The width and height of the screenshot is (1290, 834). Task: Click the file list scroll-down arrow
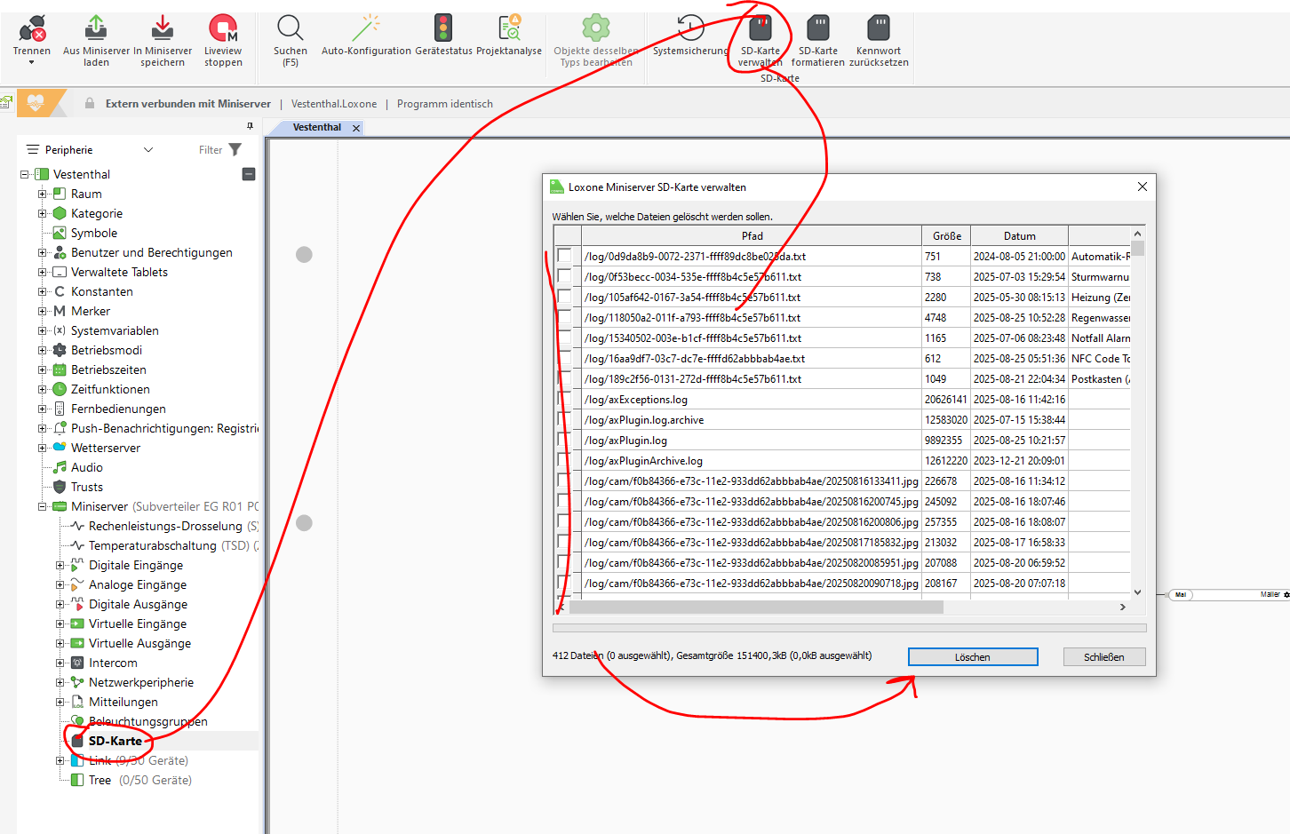[1138, 592]
